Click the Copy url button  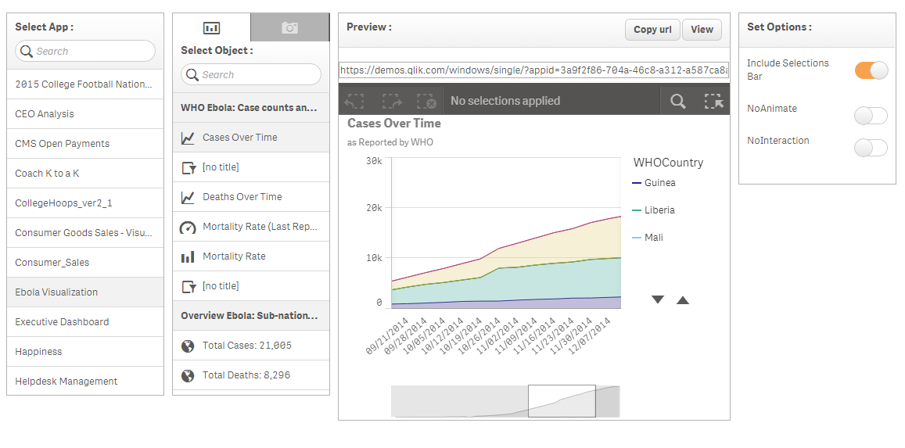pos(652,30)
